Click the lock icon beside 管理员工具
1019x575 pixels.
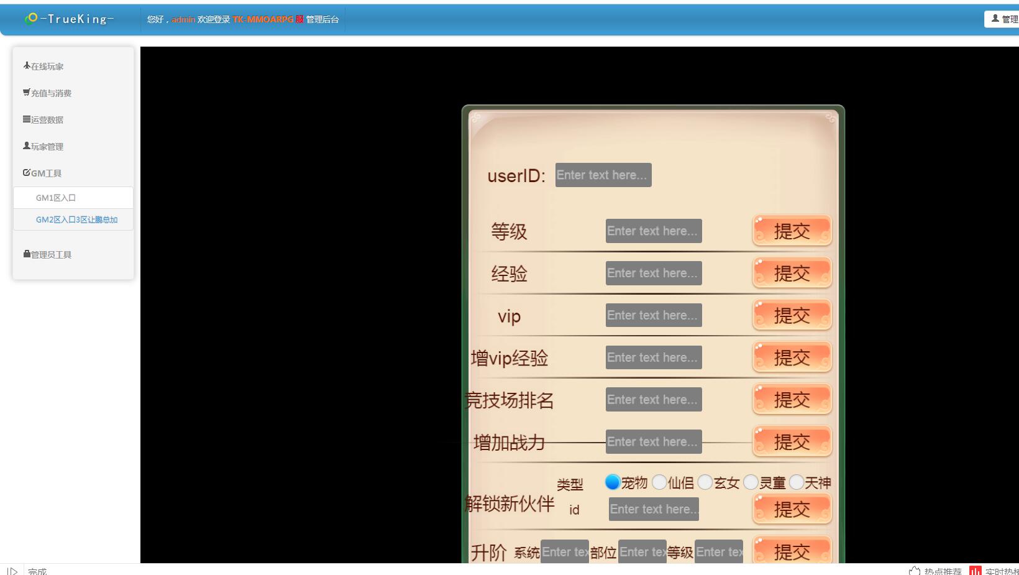coord(27,254)
